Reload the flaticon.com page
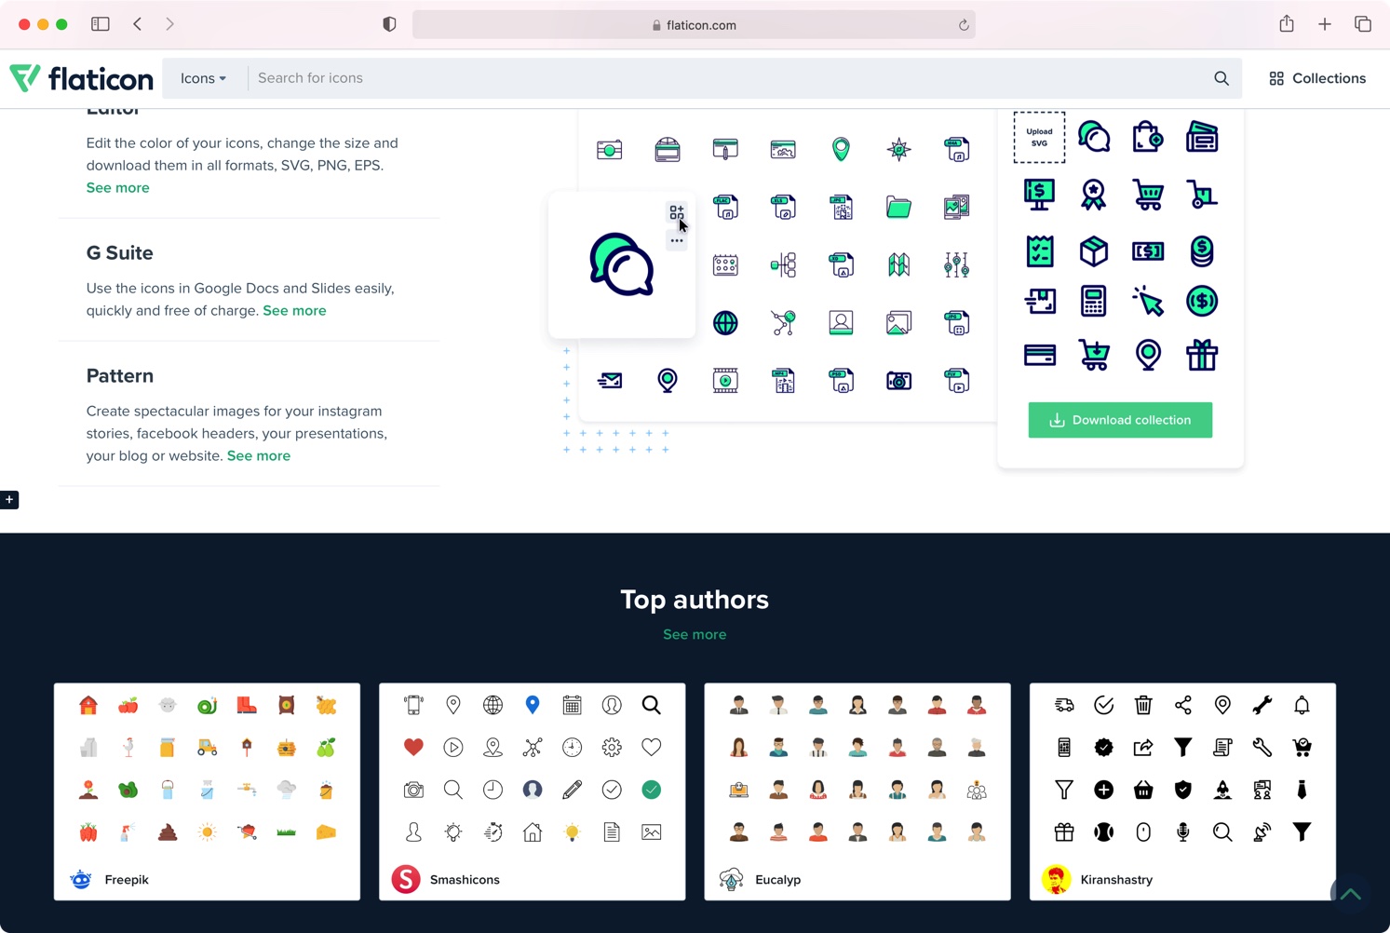1390x933 pixels. pos(964,25)
